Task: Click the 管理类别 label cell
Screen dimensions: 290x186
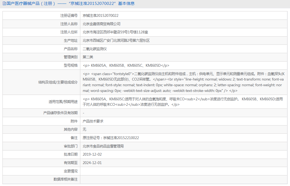Action: [42, 57]
